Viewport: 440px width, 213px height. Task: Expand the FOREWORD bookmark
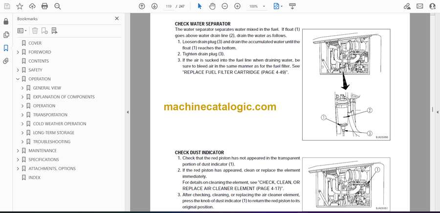pyautogui.click(x=18, y=52)
